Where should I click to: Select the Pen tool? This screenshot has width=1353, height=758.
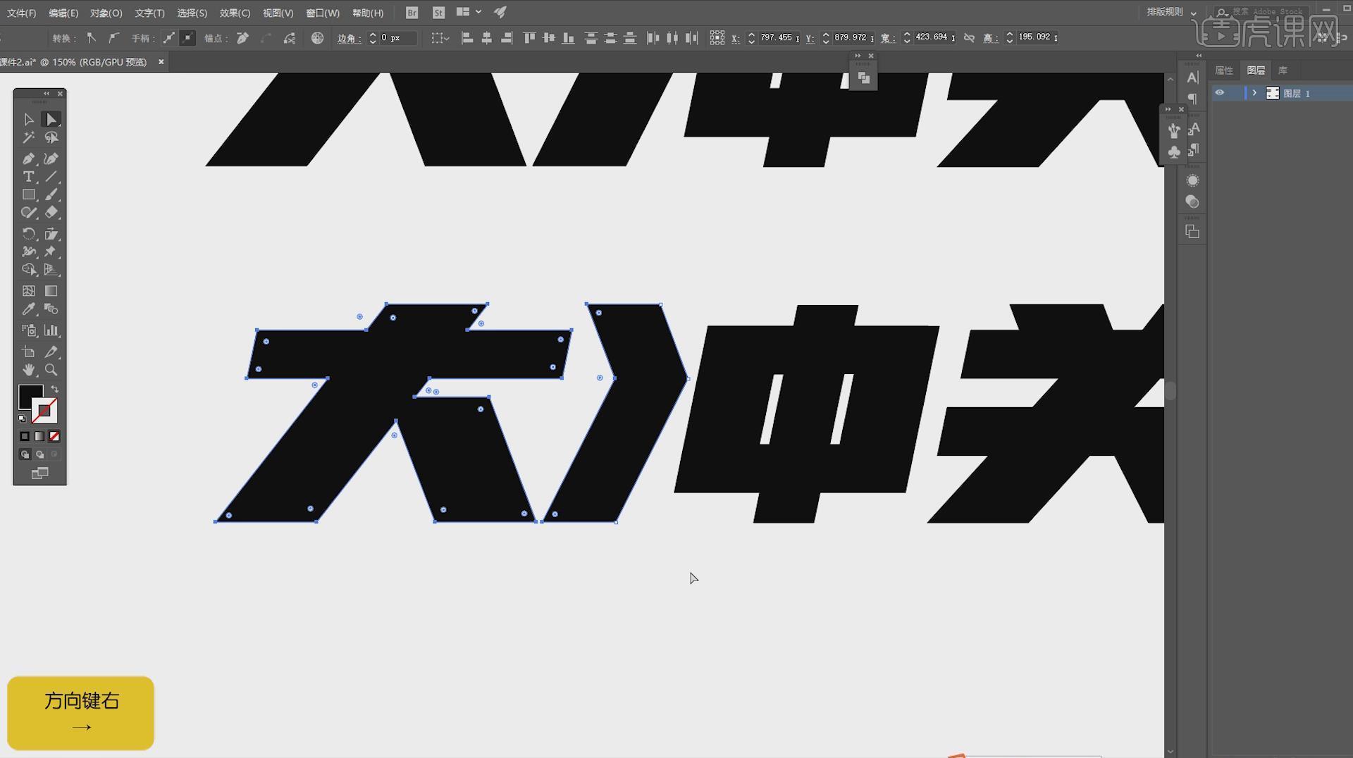click(x=29, y=159)
